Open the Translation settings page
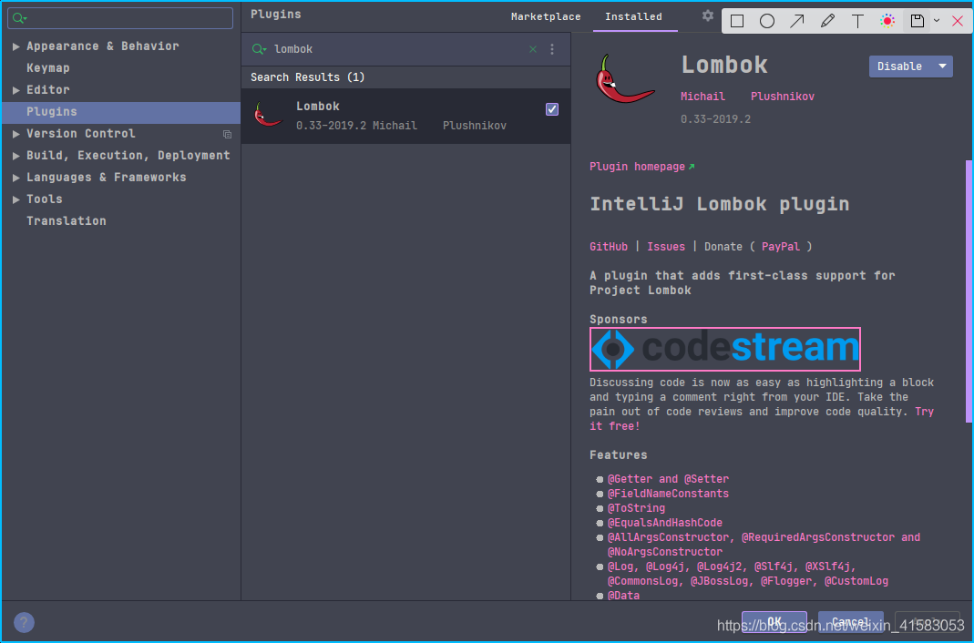The image size is (974, 643). (x=67, y=221)
